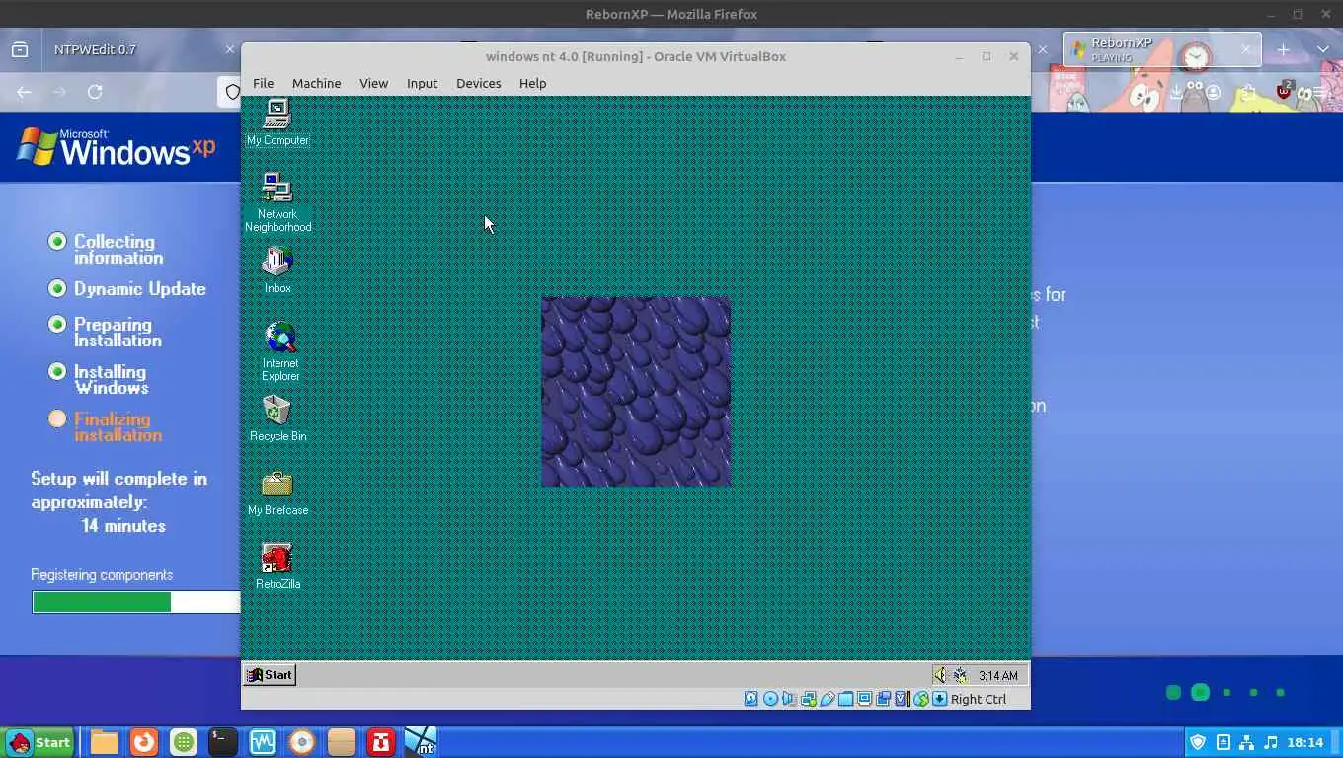Image resolution: width=1343 pixels, height=758 pixels.
Task: Open red downloader taskbar icon
Action: (x=381, y=742)
